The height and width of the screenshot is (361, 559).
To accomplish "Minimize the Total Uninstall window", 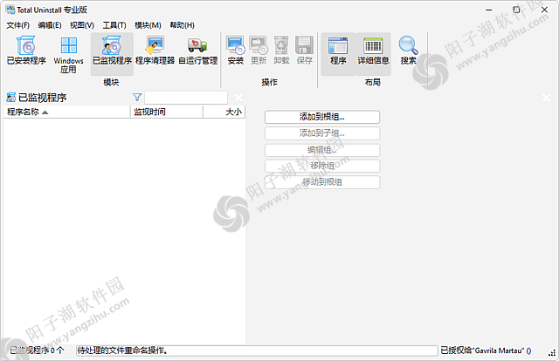I will coord(489,10).
